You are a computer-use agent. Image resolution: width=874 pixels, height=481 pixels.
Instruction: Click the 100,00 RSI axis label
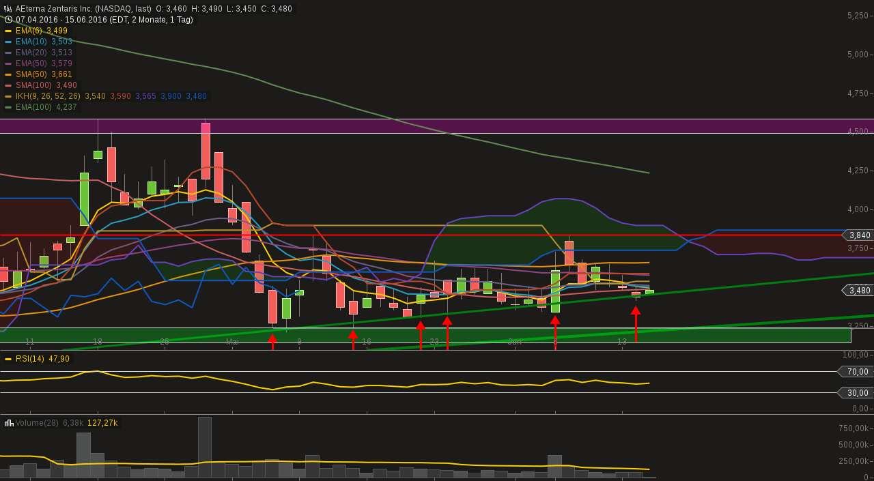tap(856, 355)
